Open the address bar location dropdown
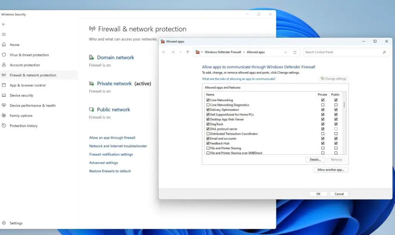Viewport: 395px width, 235px height. (285, 52)
